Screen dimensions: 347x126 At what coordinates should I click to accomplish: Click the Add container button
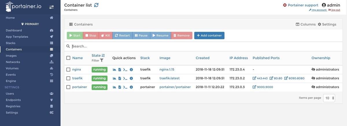pos(209,36)
